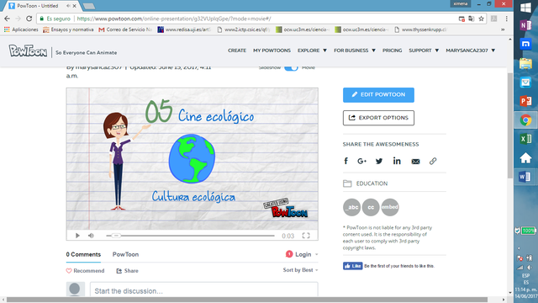Open the Create menu item

237,50
